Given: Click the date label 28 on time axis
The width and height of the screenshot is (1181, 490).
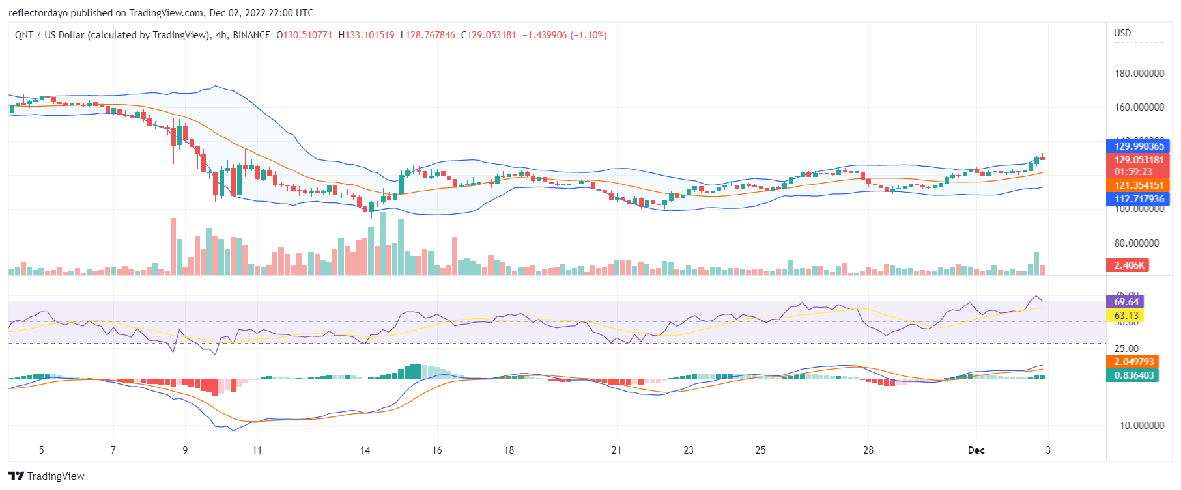Looking at the screenshot, I should (868, 450).
